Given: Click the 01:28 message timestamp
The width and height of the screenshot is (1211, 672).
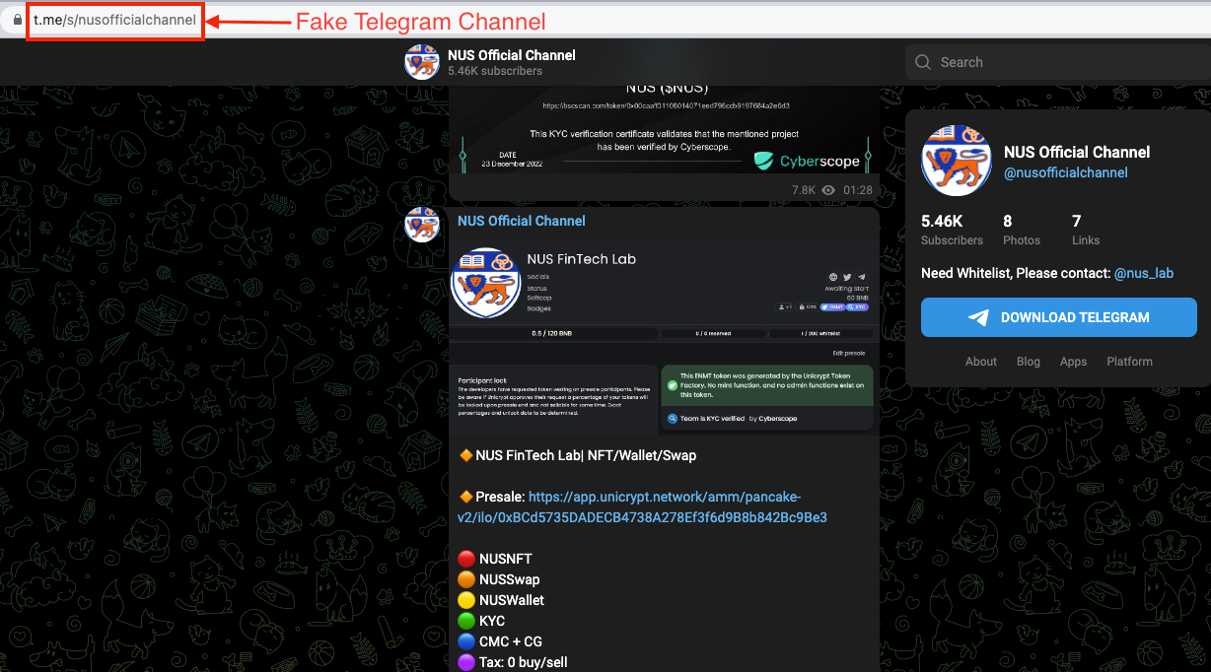Looking at the screenshot, I should (x=858, y=190).
